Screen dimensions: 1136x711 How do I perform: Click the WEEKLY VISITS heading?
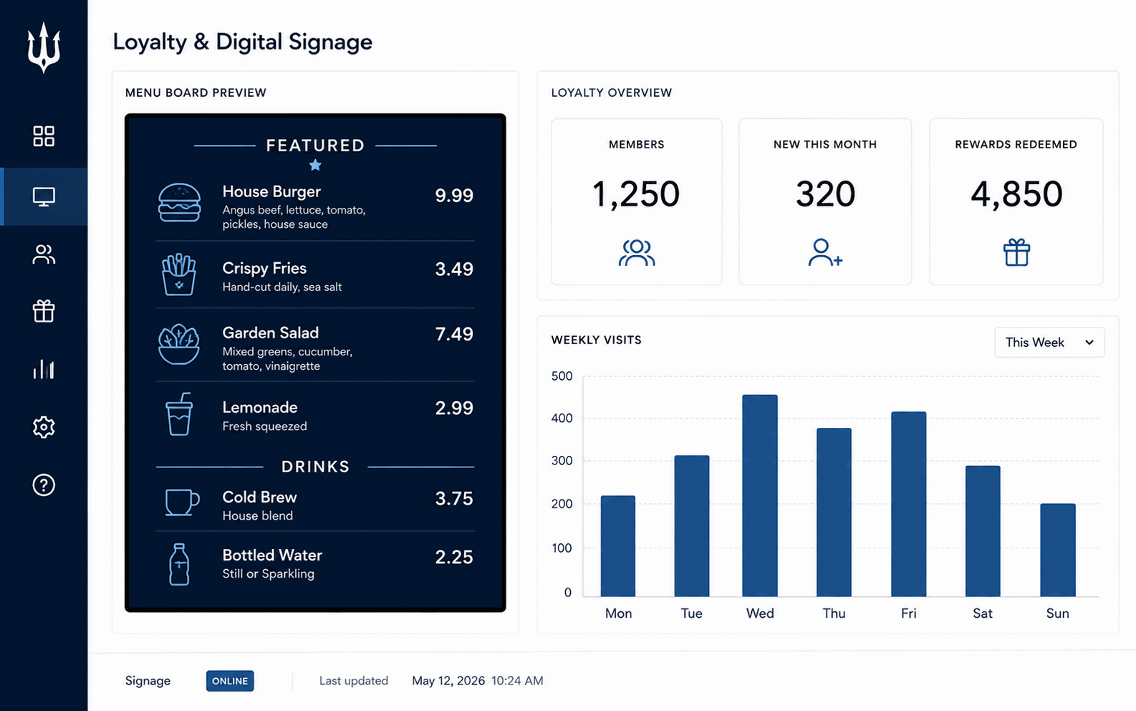click(596, 340)
